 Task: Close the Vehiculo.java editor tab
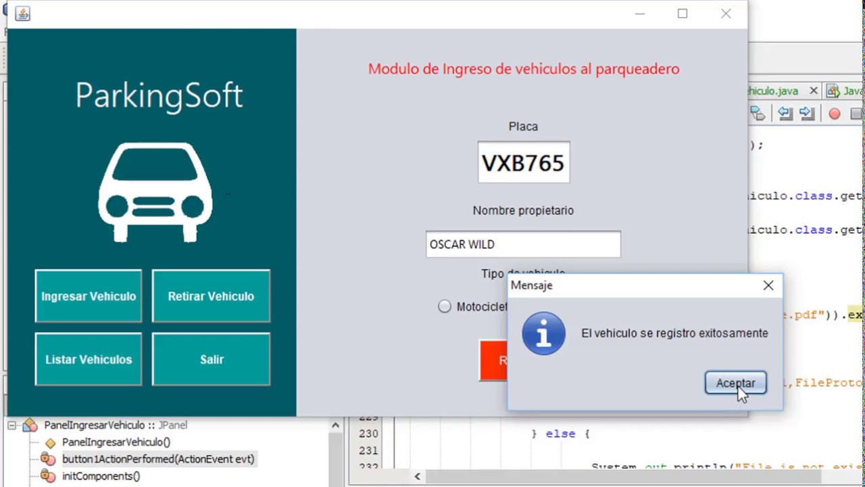coord(814,91)
